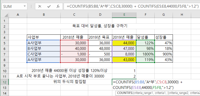This screenshot has width=200, height=96.
Task: Select row 6 header
Action: [x=5, y=49]
